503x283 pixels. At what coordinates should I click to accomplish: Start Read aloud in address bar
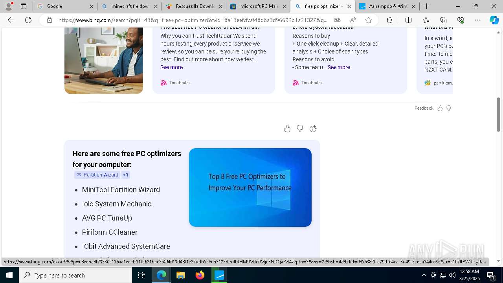point(353,20)
